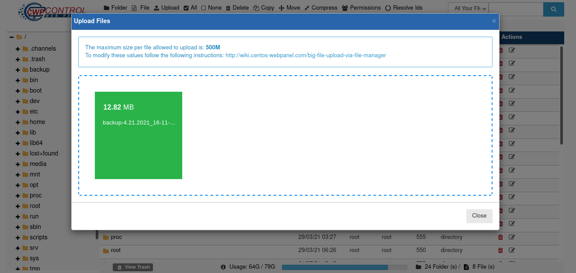Image resolution: width=576 pixels, height=273 pixels.
Task: Close the Upload Files dialog with X
Action: 494,21
